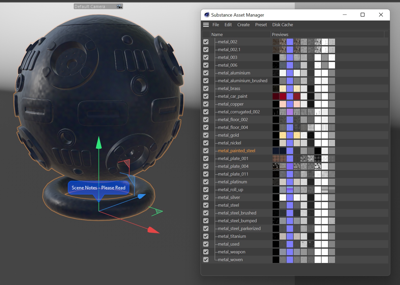Image resolution: width=400 pixels, height=285 pixels.
Task: Select the metal_copper asset row
Action: click(x=231, y=104)
